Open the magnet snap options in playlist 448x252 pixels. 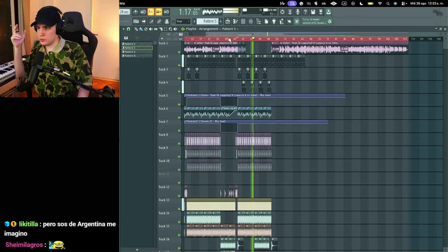(128, 29)
